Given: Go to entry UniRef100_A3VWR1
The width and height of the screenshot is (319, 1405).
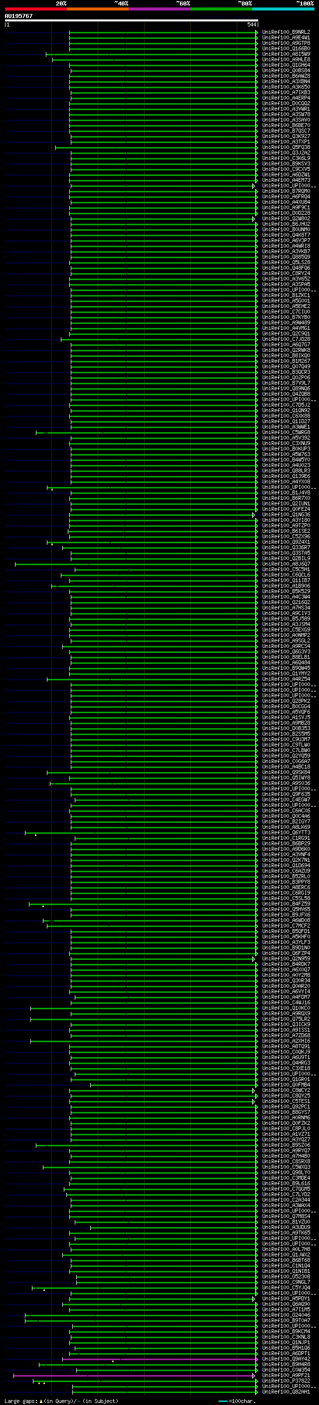Looking at the screenshot, I should pyautogui.click(x=286, y=109).
